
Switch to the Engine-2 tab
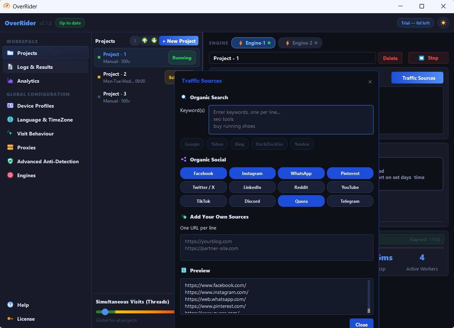[x=300, y=43]
